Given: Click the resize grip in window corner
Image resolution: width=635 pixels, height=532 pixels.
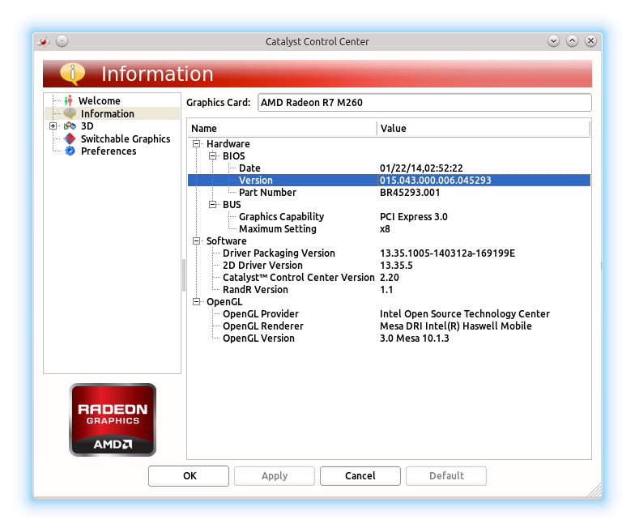Looking at the screenshot, I should tap(595, 490).
